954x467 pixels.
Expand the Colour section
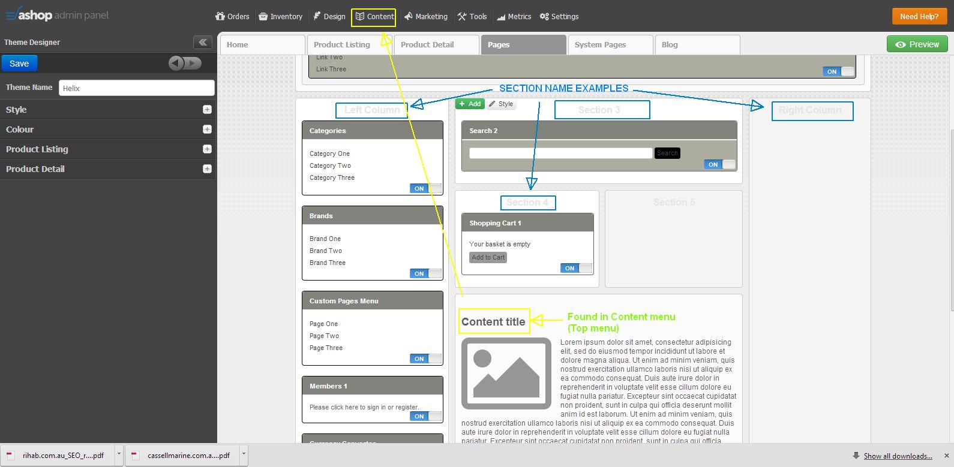207,129
